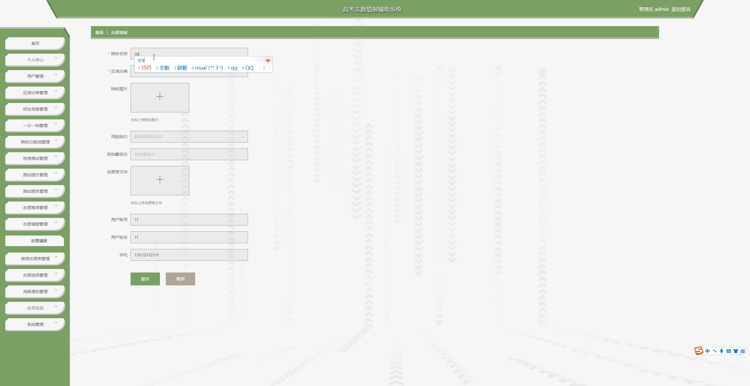Expand 院校分数线管理 sidebar menu

[35, 142]
